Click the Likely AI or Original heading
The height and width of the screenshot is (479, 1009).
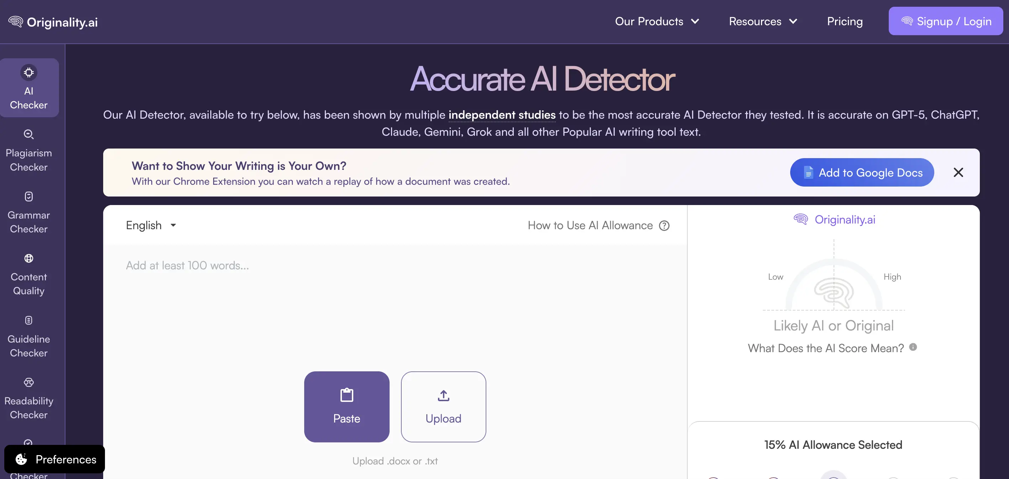(x=834, y=325)
